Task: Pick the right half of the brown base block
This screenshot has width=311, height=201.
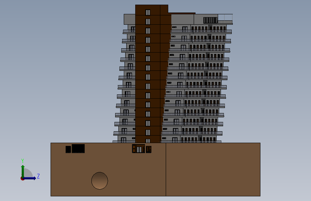Action: click(213, 170)
